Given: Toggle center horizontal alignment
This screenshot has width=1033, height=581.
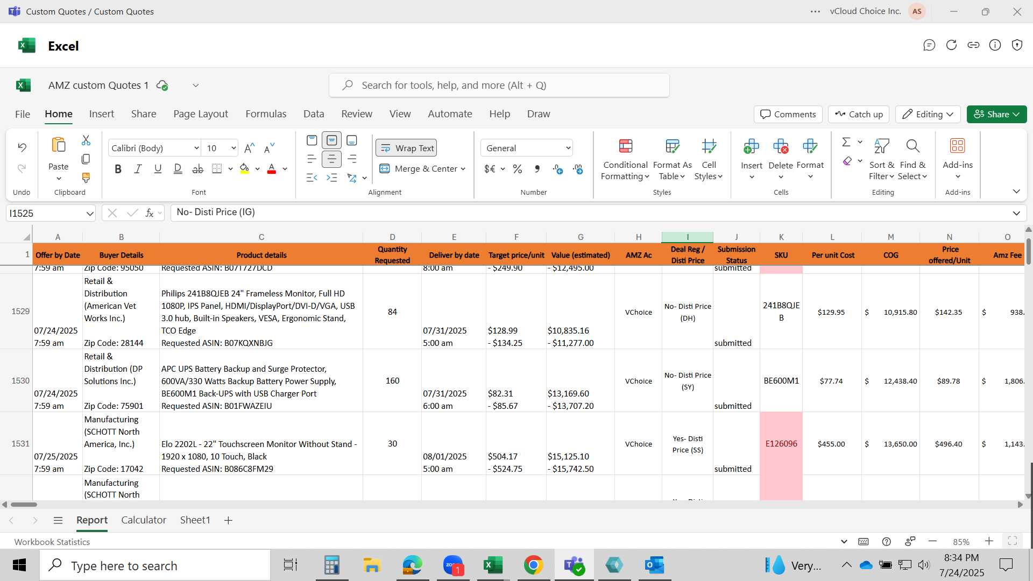Looking at the screenshot, I should (x=332, y=159).
